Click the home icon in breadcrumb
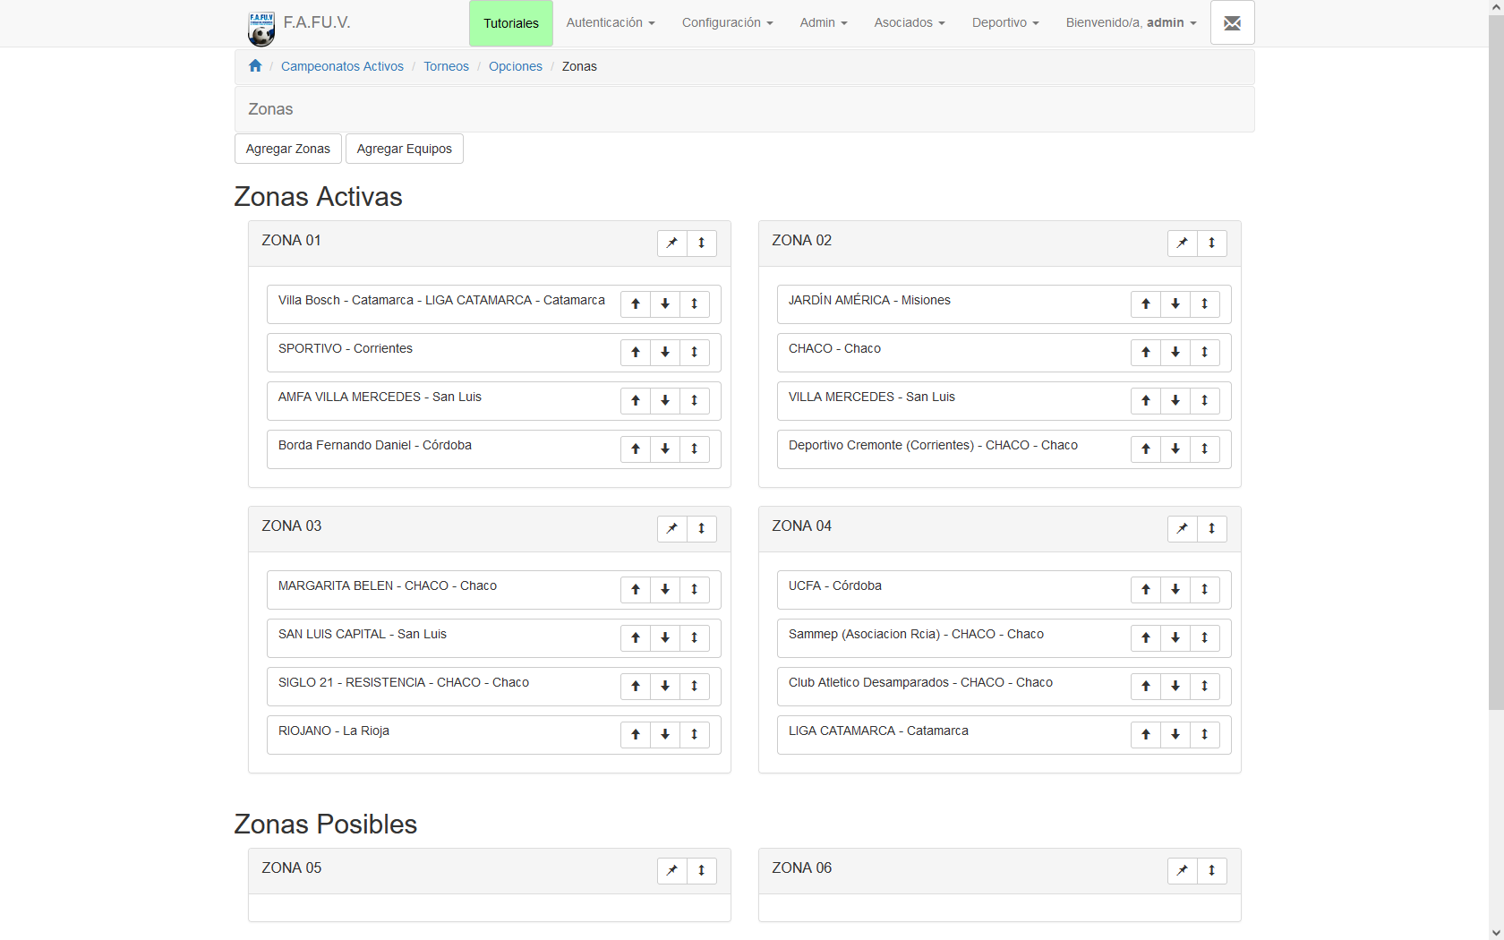Viewport: 1504px width, 940px height. (255, 66)
